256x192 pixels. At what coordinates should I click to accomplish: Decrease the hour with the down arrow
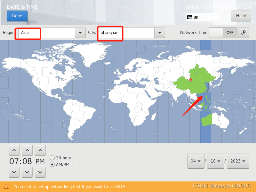coord(14,172)
